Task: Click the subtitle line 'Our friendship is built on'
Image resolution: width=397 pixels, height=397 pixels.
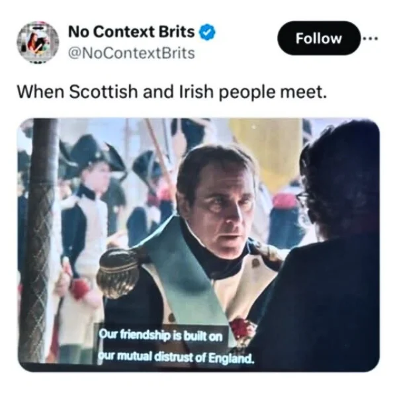Action: coord(161,335)
